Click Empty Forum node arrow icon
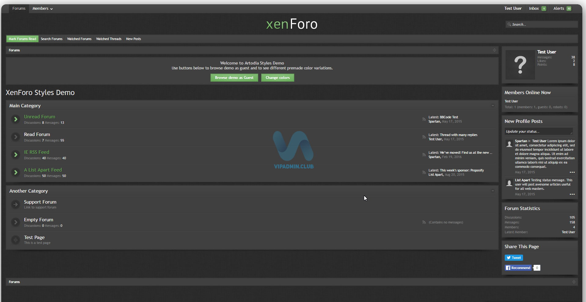Image resolution: width=586 pixels, height=302 pixels. point(16,222)
